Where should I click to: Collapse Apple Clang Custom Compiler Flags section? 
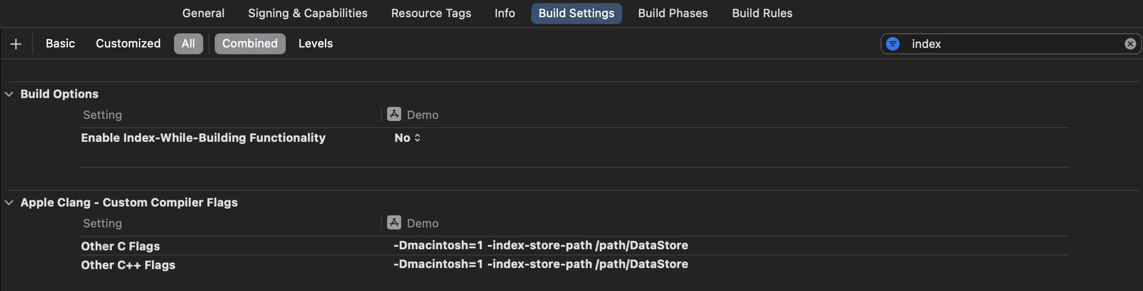(x=9, y=202)
